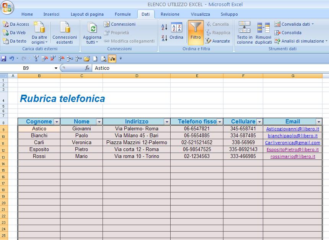Toggle off the Filtro button
329x240 pixels.
(195, 33)
